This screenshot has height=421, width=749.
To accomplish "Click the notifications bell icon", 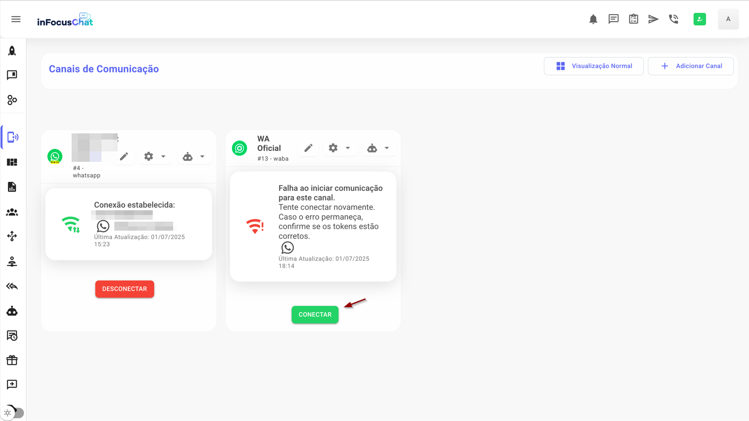I will (x=593, y=19).
